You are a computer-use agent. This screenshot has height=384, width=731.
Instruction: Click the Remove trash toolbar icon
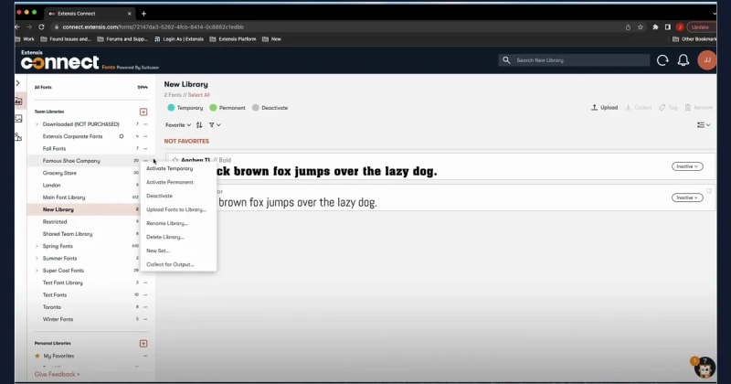point(698,107)
